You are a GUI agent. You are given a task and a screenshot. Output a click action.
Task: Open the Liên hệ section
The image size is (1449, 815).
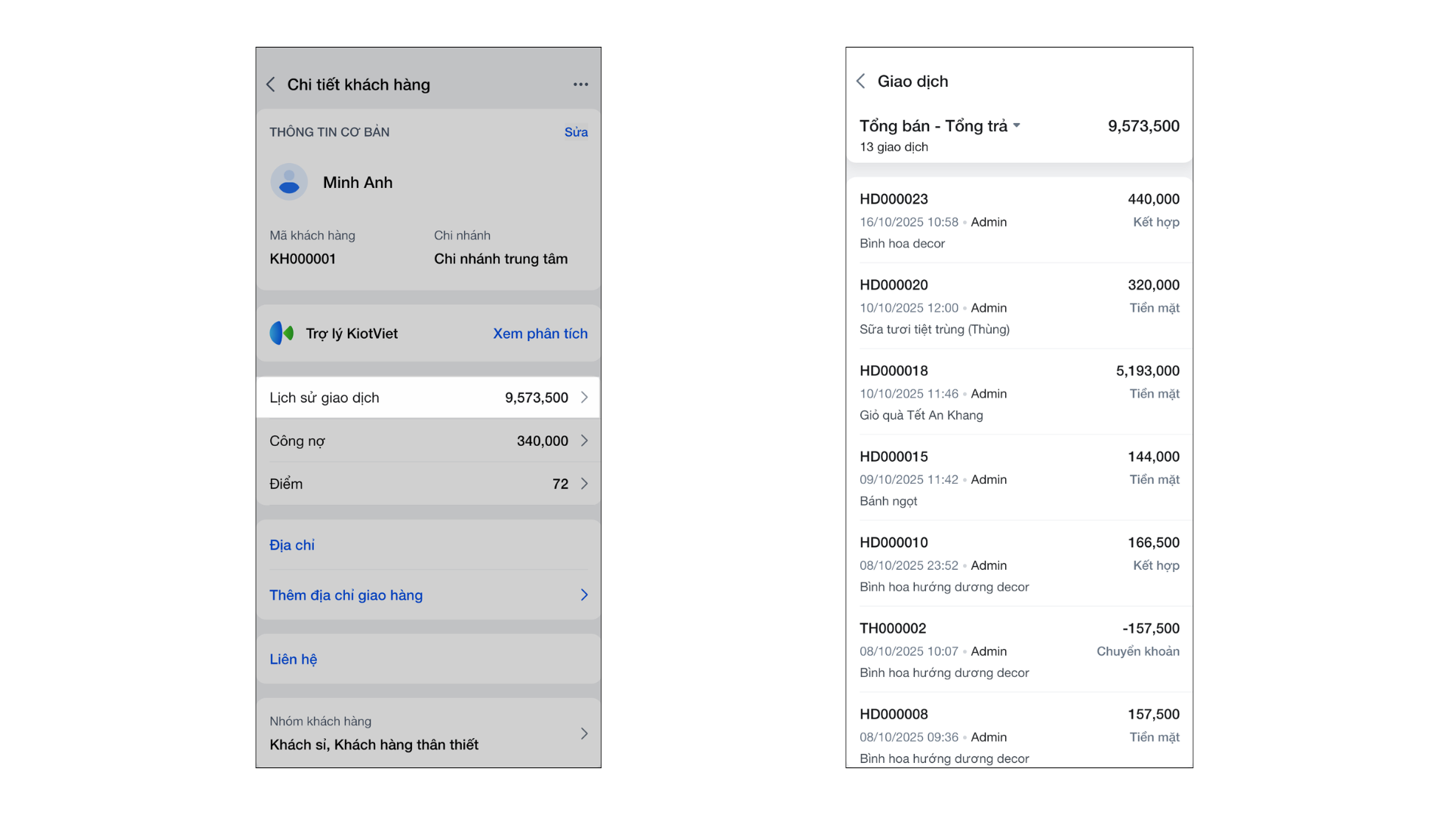[294, 660]
